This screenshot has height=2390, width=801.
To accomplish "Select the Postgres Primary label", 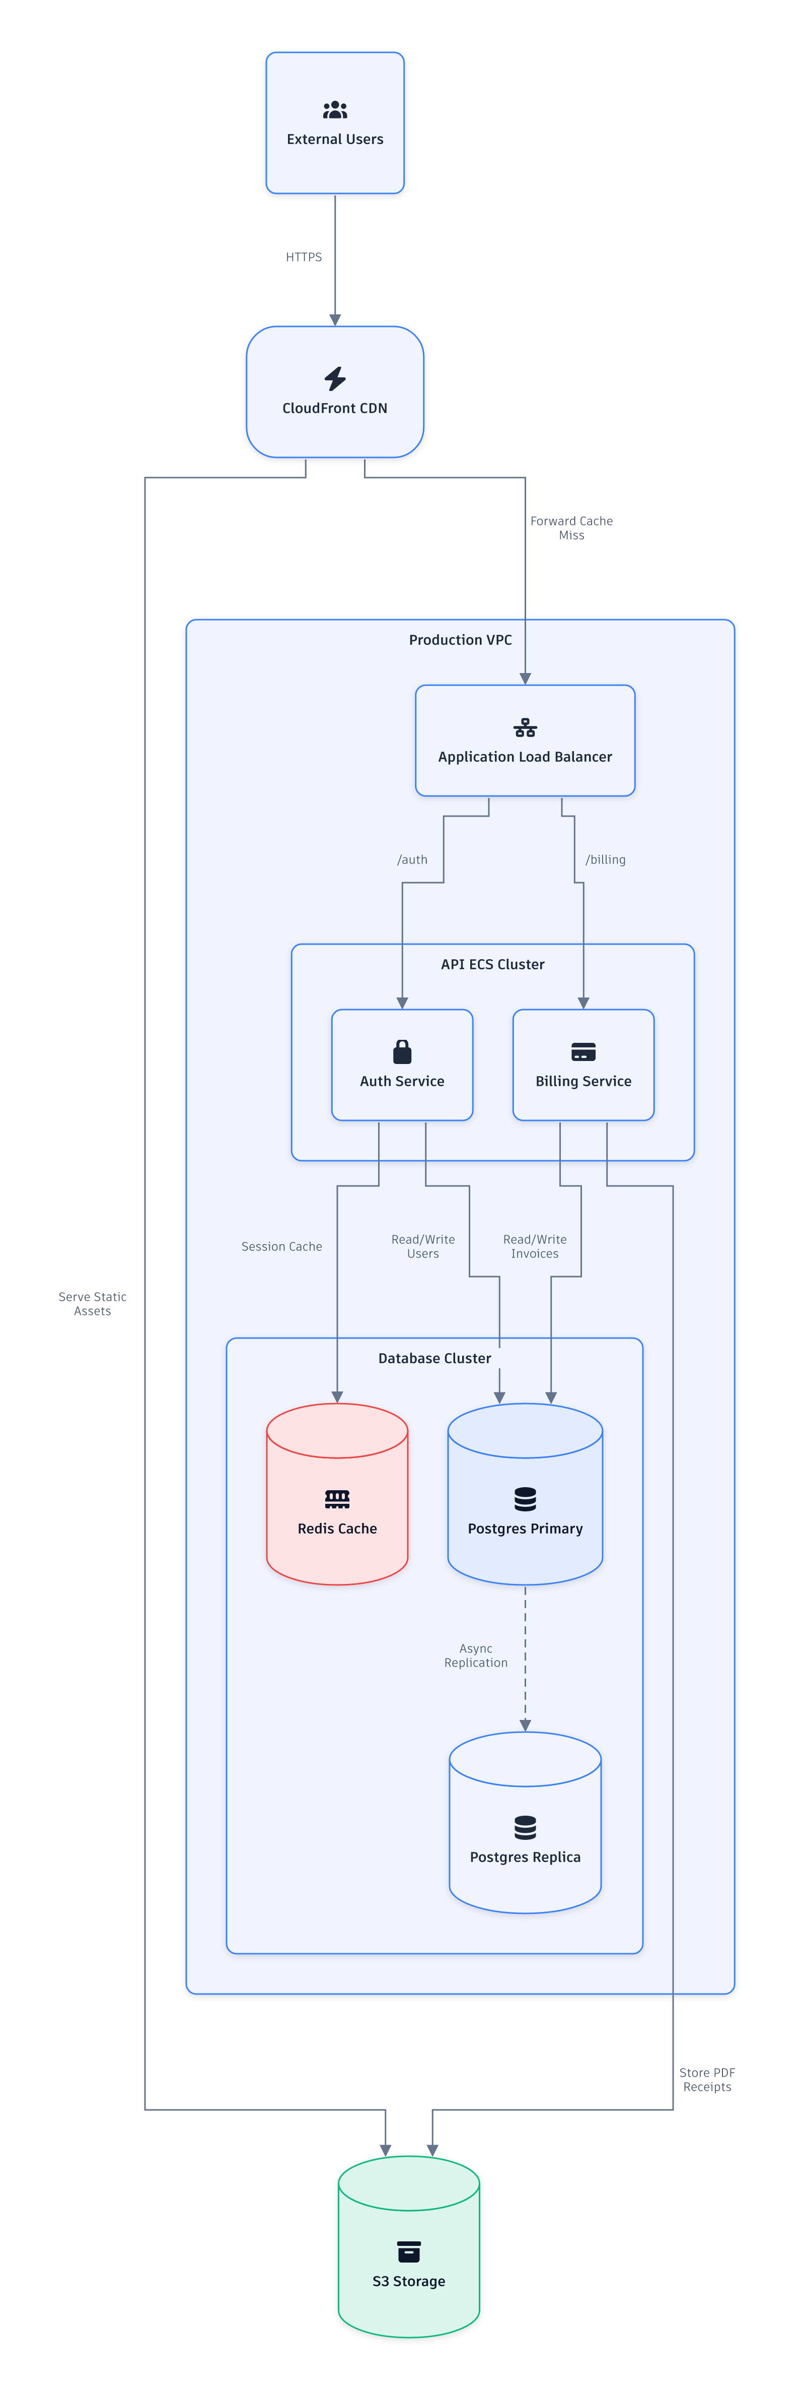I will tap(525, 1528).
